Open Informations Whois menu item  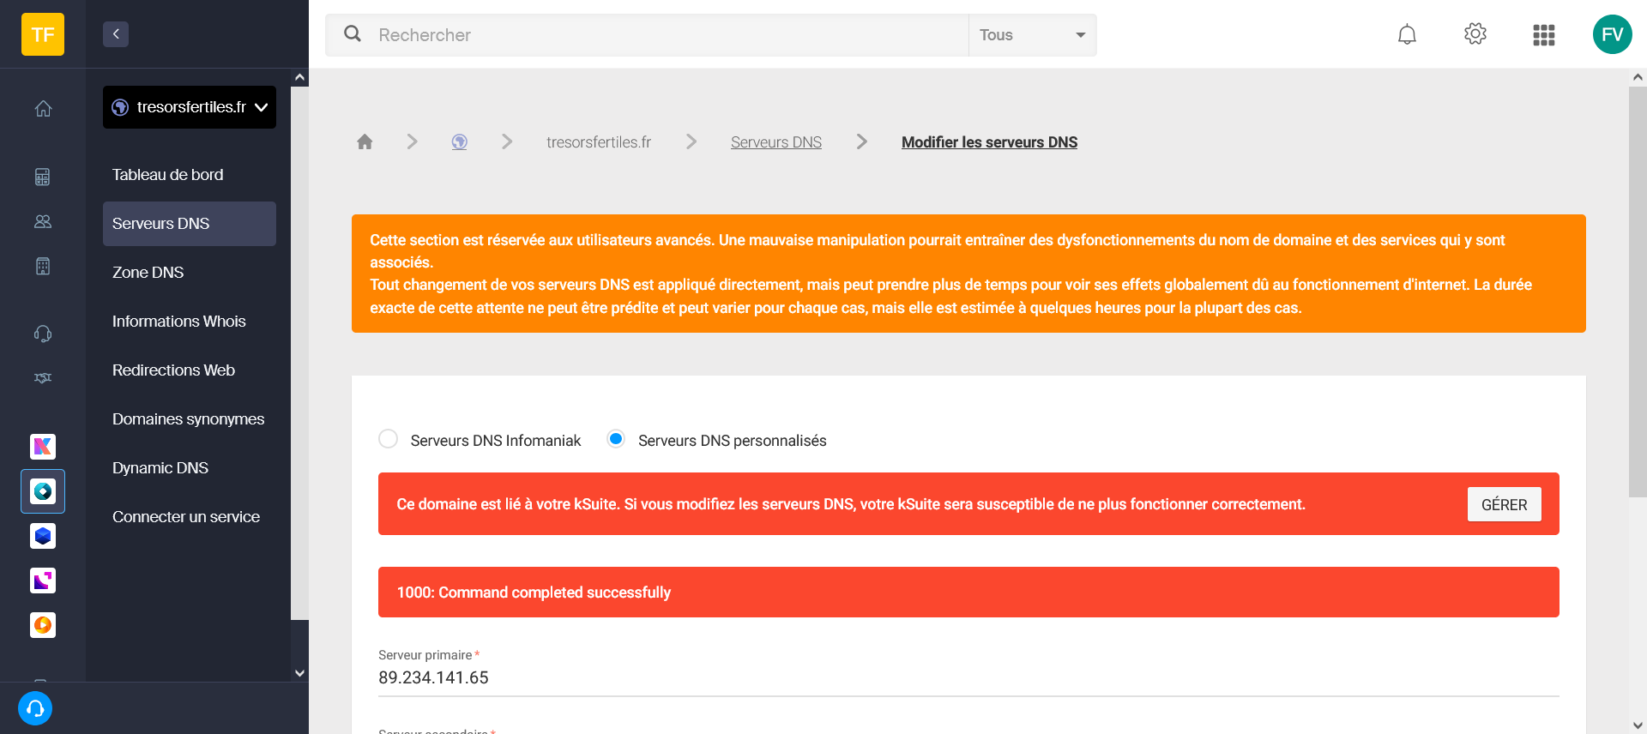click(190, 322)
